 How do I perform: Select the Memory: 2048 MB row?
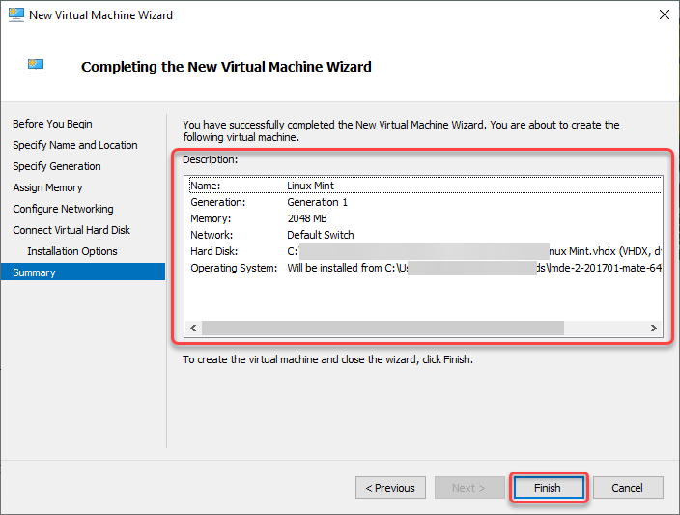[425, 218]
